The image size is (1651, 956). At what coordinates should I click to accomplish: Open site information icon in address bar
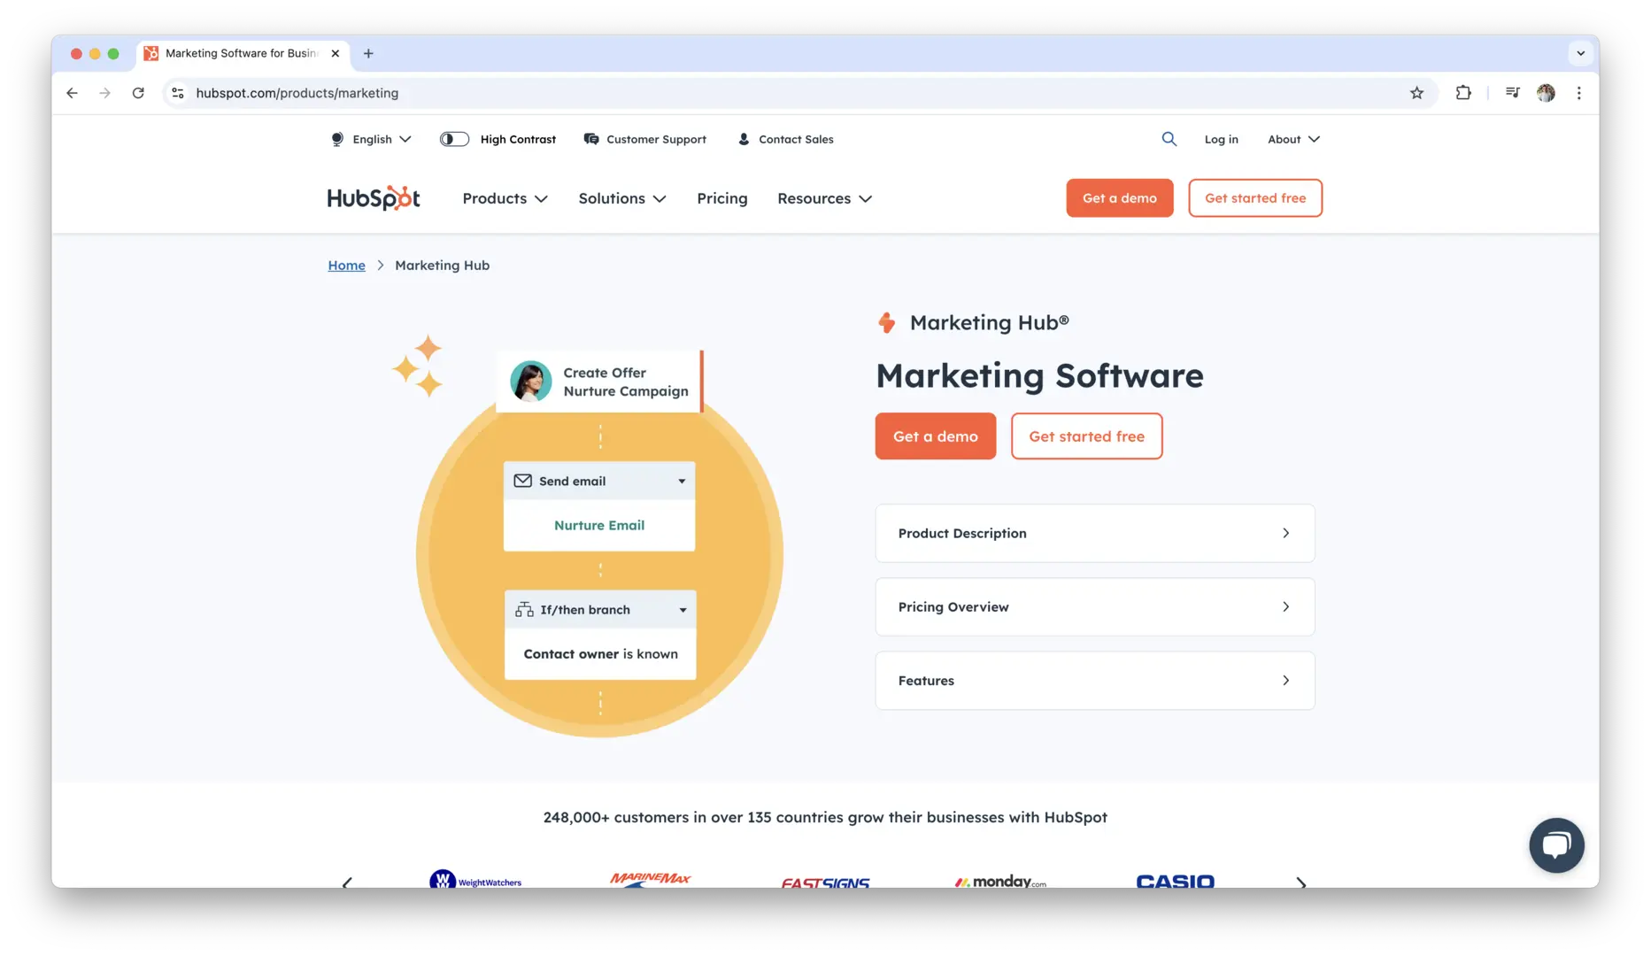[178, 93]
